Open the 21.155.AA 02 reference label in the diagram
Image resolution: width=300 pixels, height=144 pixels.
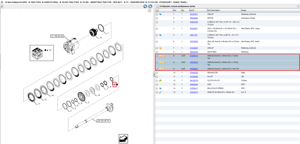pyautogui.click(x=57, y=36)
